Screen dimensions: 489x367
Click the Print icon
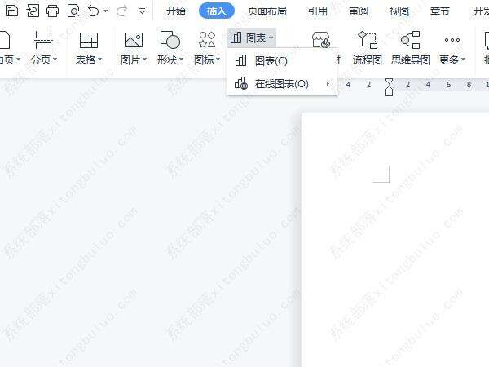tap(52, 11)
